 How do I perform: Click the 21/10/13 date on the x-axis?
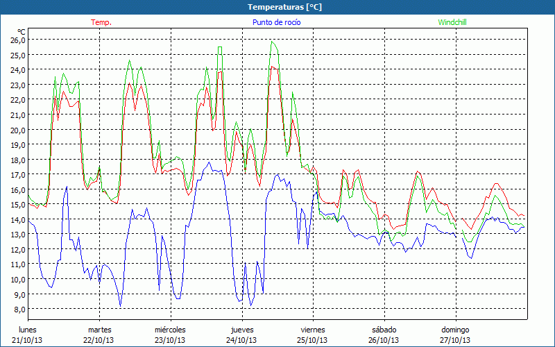coord(28,340)
